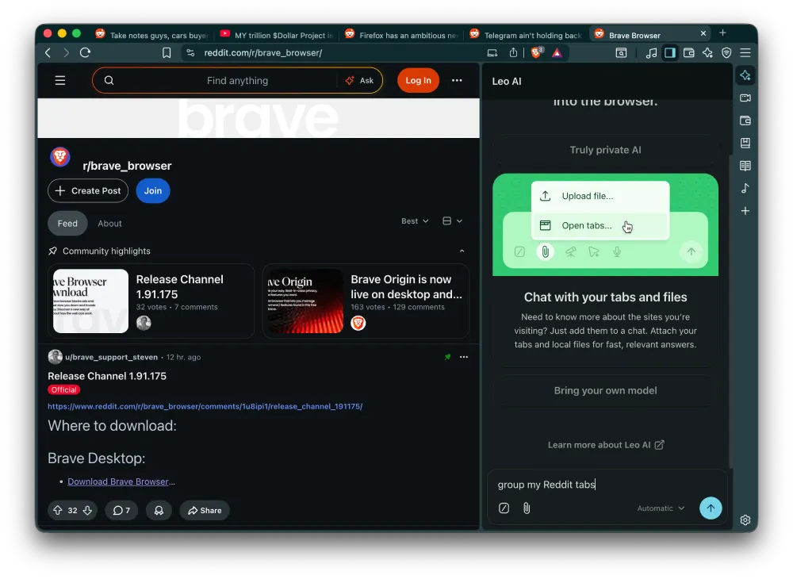This screenshot has width=793, height=579.
Task: Click the Leo AI message input field
Action: 607,485
